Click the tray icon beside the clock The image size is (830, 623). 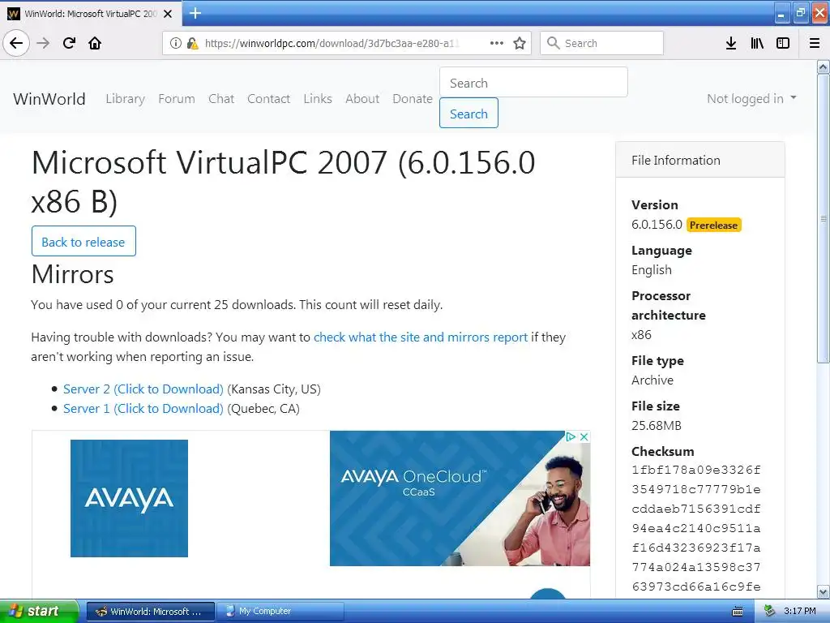tap(769, 612)
